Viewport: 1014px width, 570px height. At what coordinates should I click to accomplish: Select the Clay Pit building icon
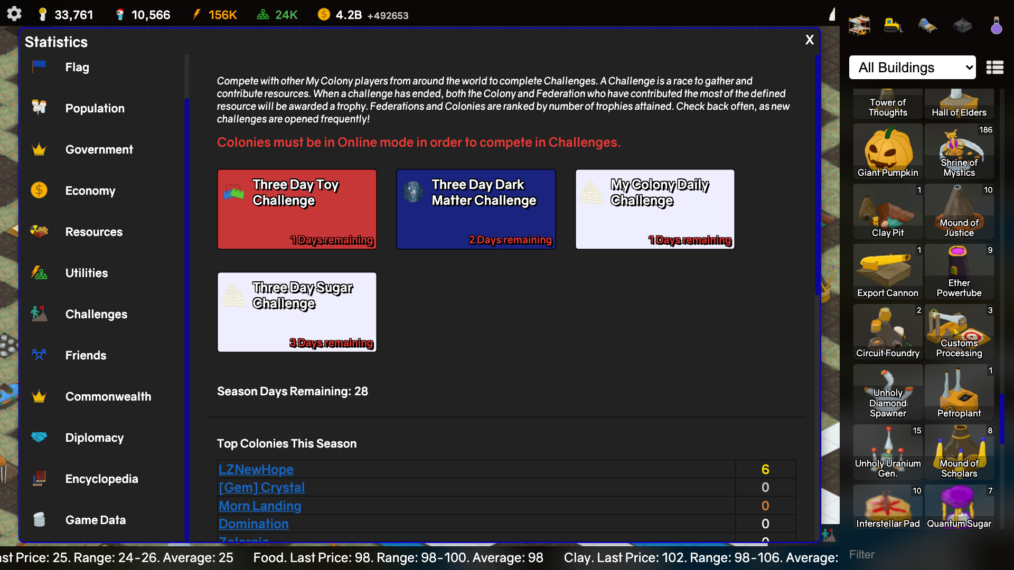click(887, 211)
